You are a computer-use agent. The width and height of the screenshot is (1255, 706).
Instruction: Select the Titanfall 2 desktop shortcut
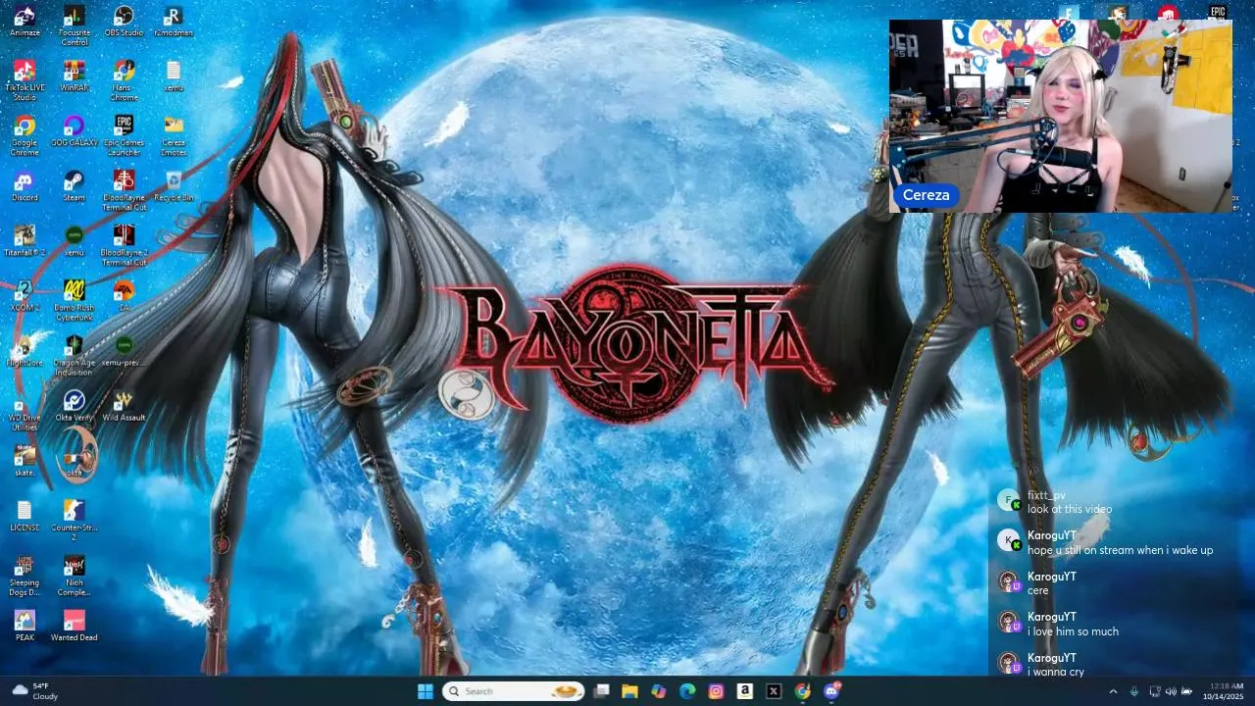tap(25, 241)
